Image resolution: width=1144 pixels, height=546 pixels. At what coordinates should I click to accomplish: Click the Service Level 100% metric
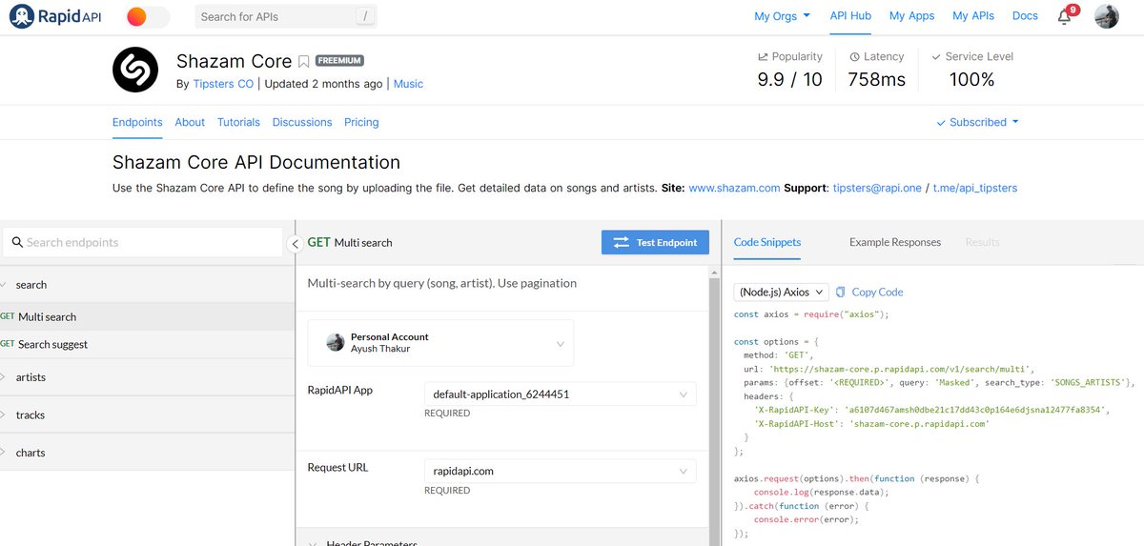pyautogui.click(x=972, y=70)
